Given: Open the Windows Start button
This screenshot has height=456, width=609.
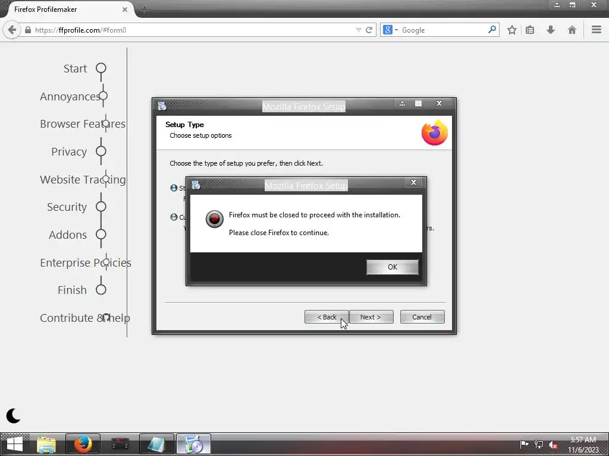Looking at the screenshot, I should click(x=15, y=444).
